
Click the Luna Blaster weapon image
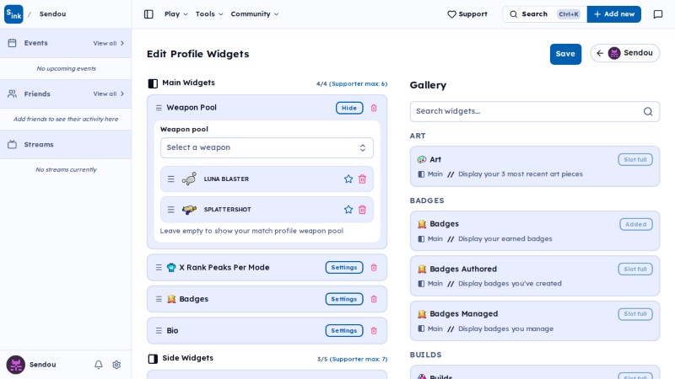pos(189,179)
